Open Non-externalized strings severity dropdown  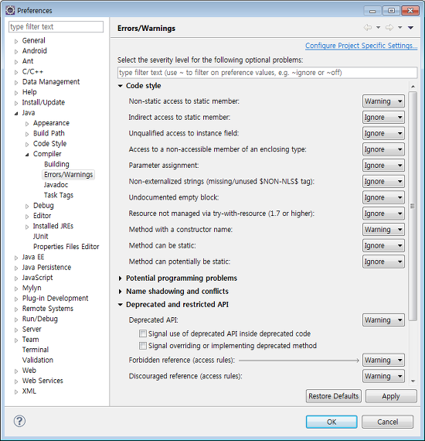(383, 181)
